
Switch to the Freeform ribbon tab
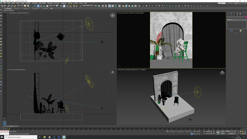point(17,8)
